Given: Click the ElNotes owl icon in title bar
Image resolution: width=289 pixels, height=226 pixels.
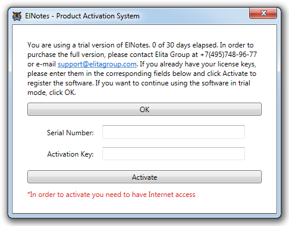Looking at the screenshot, I should coord(17,16).
